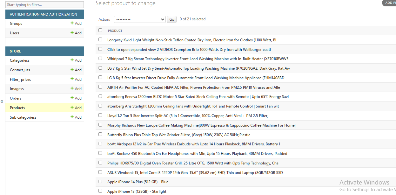Open the Products section in the sidebar

(x=17, y=108)
